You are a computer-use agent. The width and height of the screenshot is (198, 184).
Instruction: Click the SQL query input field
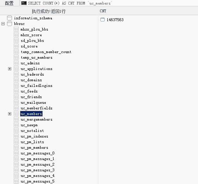pos(109,3)
